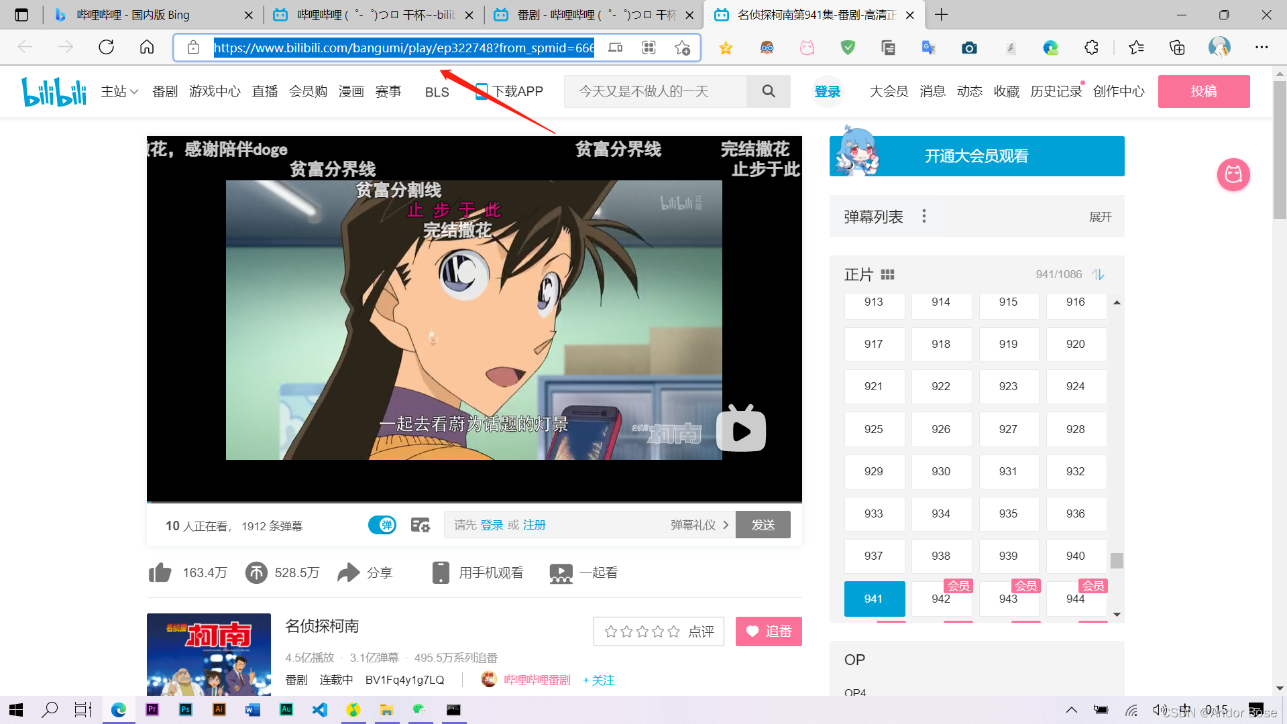Viewport: 1287px width, 724px height.
Task: Click the watch on phone icon
Action: pyautogui.click(x=441, y=572)
